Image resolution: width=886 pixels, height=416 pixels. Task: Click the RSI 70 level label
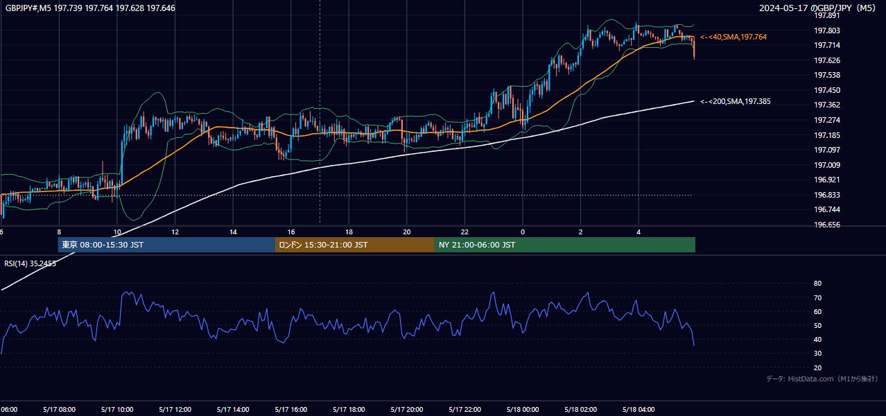click(x=817, y=297)
